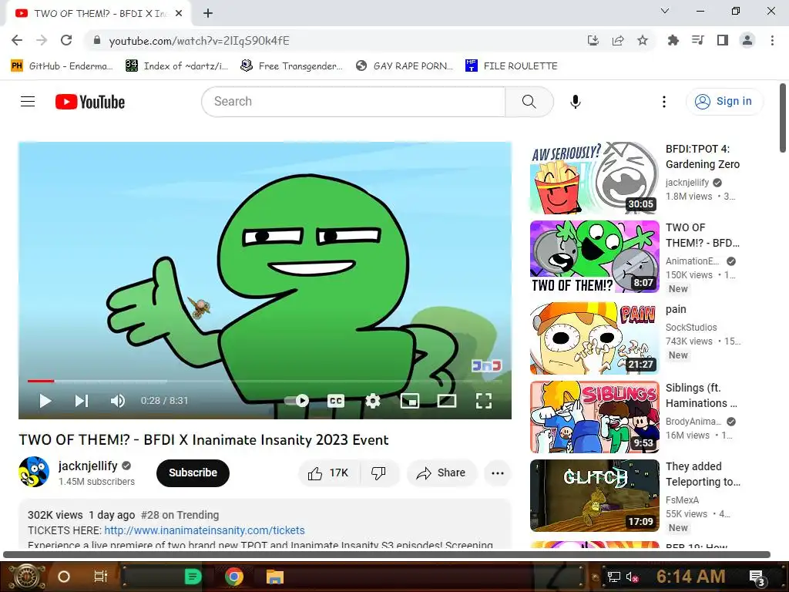Open YouTube settings three-dot menu
This screenshot has height=592, width=789.
(663, 102)
